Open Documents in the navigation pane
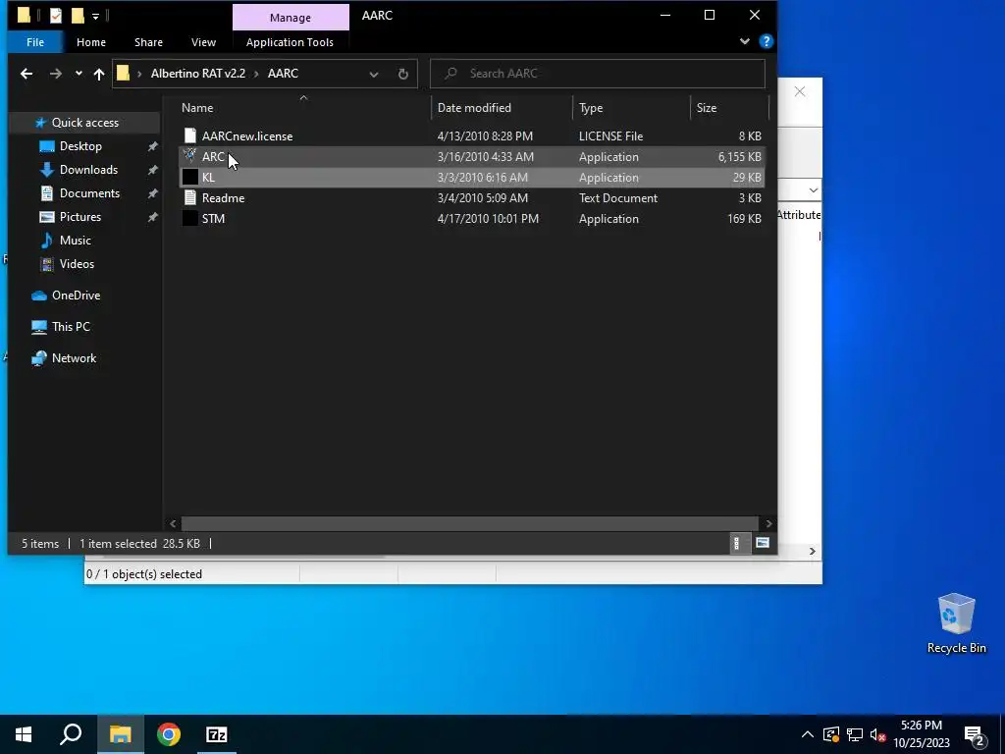Screen dimensions: 1005x754 coord(89,193)
